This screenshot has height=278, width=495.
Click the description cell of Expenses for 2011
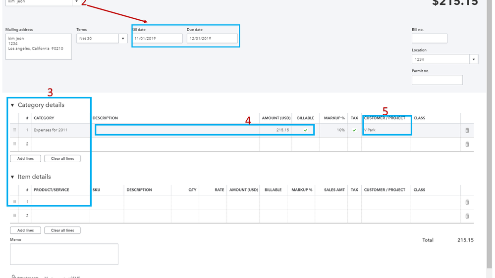pos(174,130)
